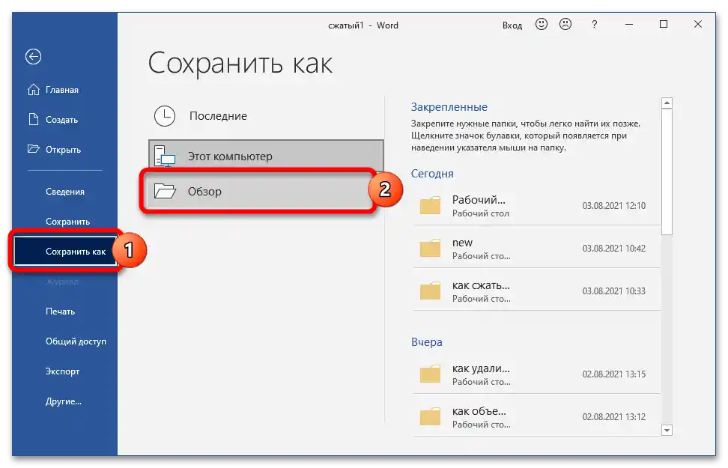Click the Home house icon beside Главная
Viewport: 728px width, 468px height.
point(34,90)
